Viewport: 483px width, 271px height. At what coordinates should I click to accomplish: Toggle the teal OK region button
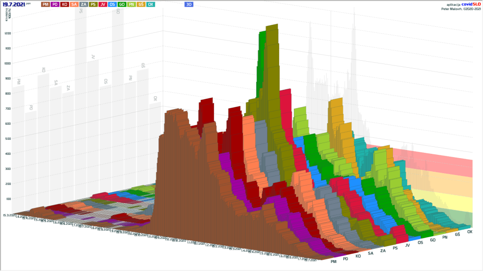150,4
